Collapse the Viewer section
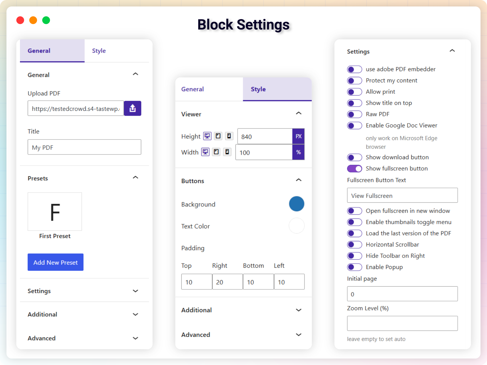Screen dimensions: 487x365 coord(299,113)
